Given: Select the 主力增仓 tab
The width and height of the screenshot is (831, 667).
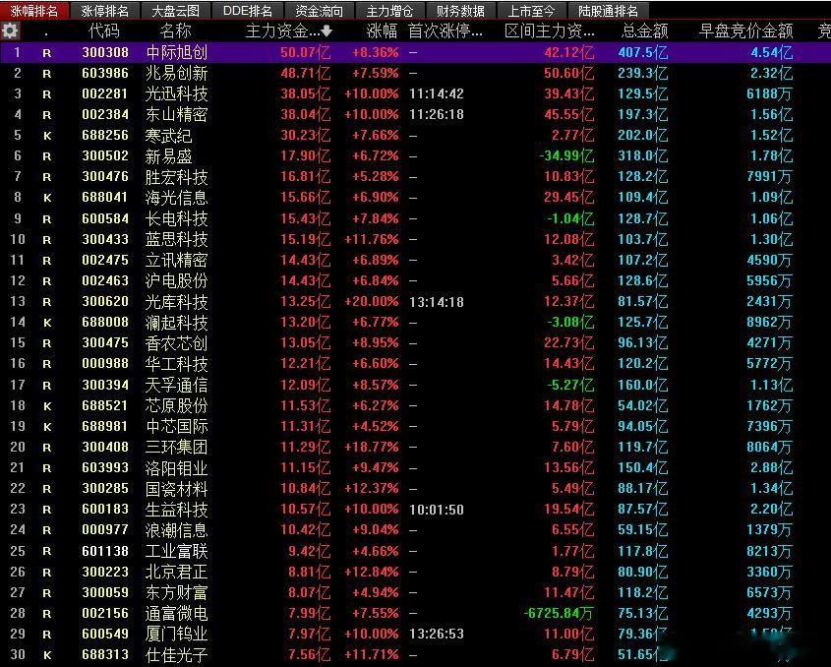Looking at the screenshot, I should point(389,11).
